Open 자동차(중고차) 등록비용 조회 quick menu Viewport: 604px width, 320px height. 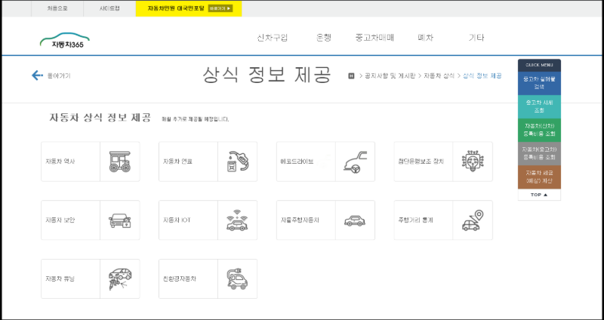(539, 153)
